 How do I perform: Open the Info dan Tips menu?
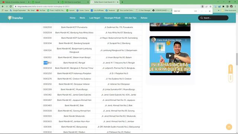(131, 18)
